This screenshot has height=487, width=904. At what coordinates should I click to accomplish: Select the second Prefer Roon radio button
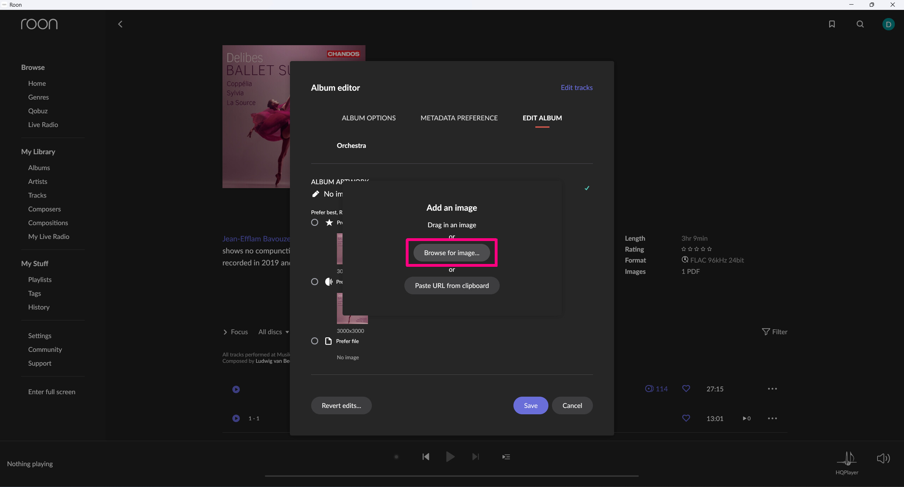315,282
